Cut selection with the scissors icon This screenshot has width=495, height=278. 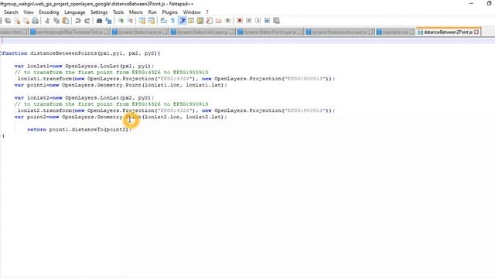pyautogui.click(x=47, y=21)
